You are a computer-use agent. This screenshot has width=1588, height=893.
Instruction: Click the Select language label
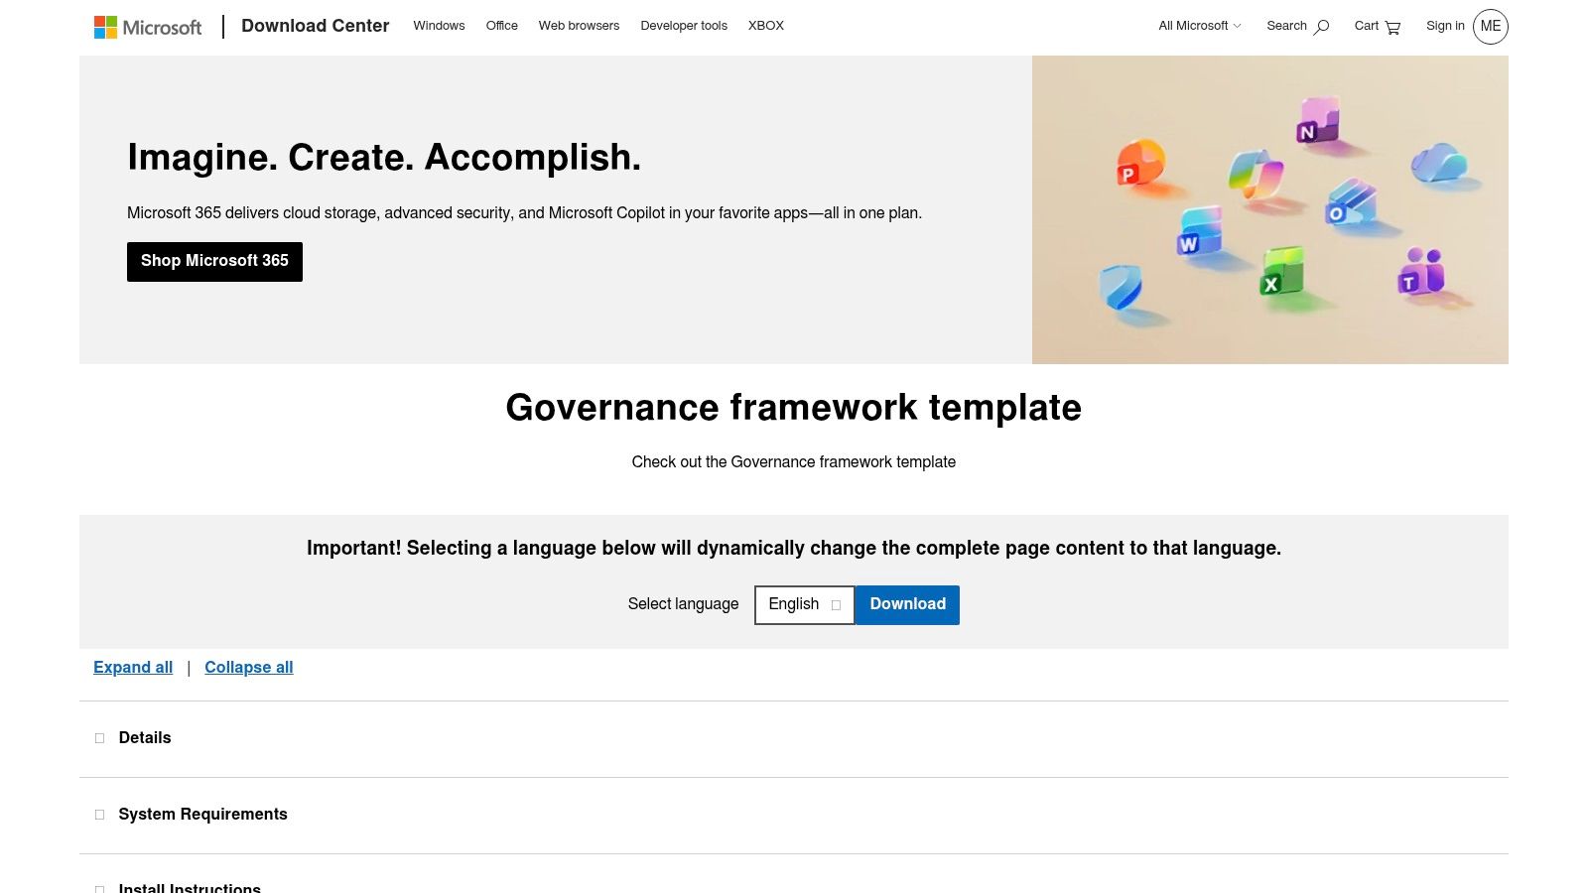[x=683, y=604]
